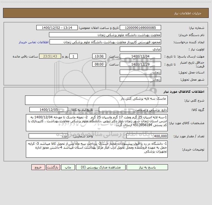Image resolution: width=212 pixels, height=205 pixels.
Task: Click the label نام دستگاه خریدار
Action: click(191, 35)
